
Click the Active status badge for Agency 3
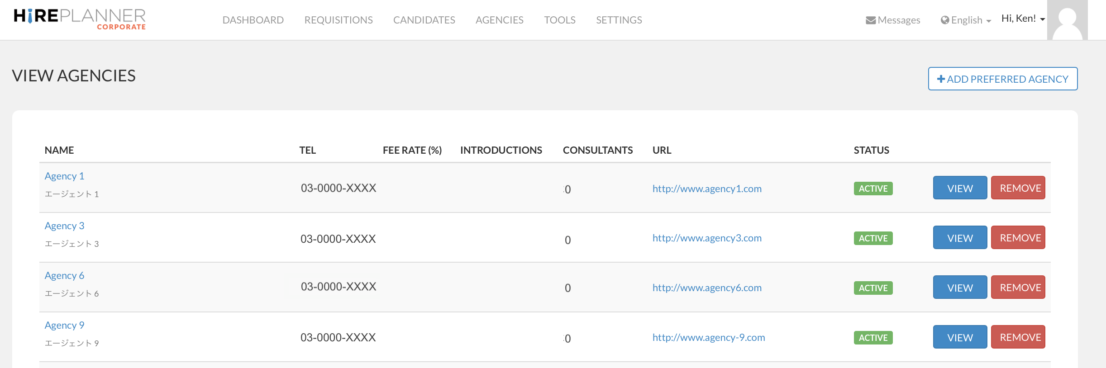873,238
